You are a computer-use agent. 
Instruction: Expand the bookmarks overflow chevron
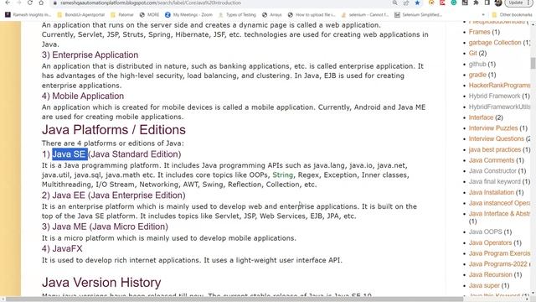click(x=483, y=15)
